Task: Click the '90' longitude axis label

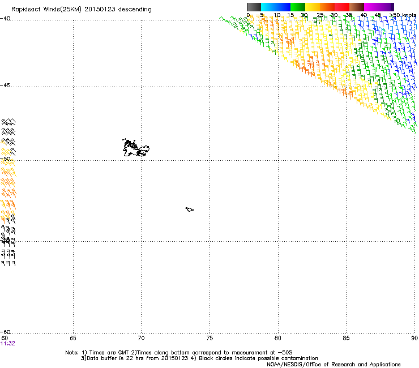Action: click(x=414, y=338)
